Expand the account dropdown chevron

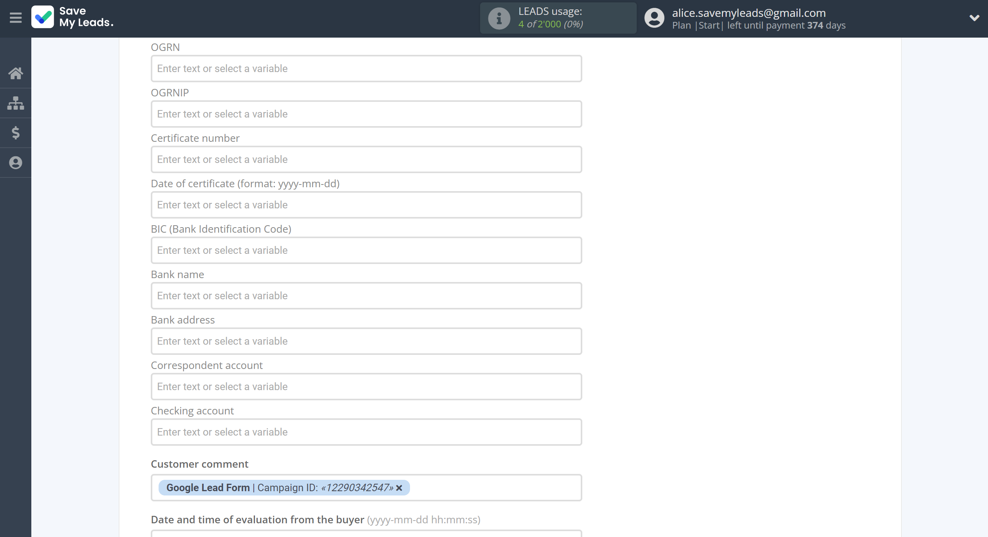(x=974, y=18)
